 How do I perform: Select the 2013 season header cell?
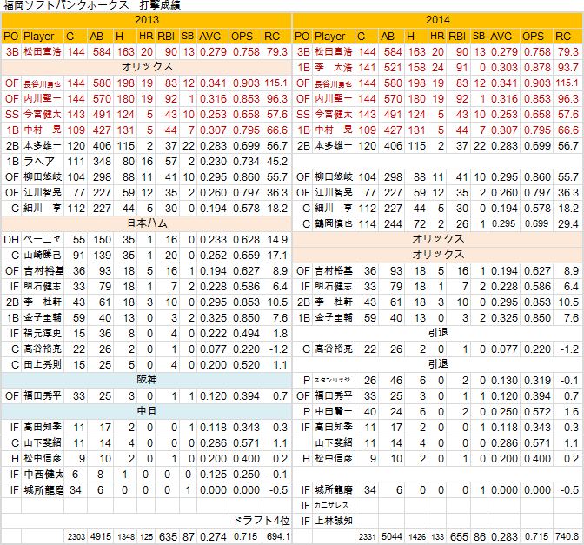pyautogui.click(x=146, y=20)
